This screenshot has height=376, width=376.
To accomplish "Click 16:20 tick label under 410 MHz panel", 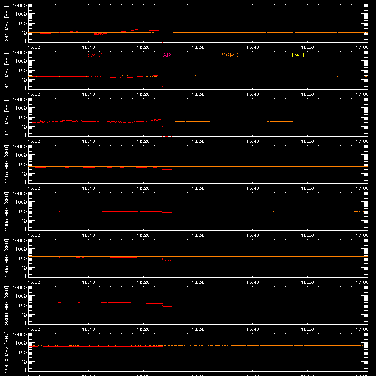I will point(143,94).
